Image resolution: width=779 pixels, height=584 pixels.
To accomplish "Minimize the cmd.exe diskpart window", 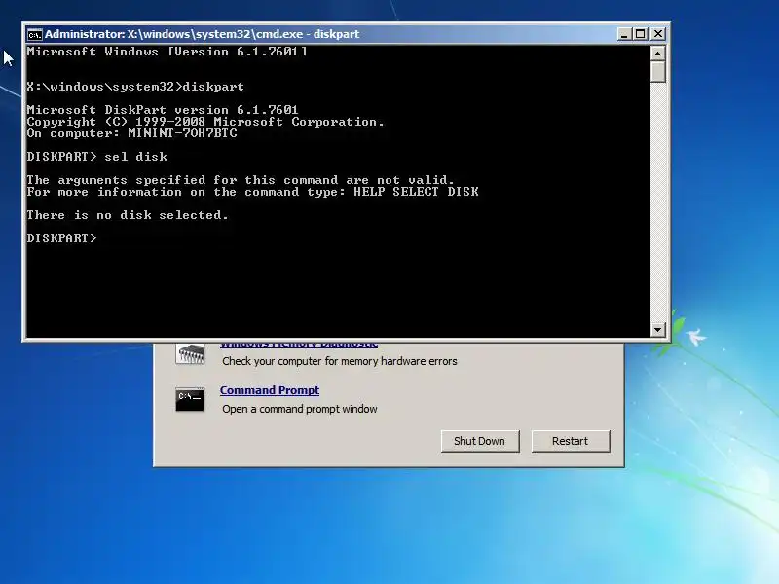I will point(624,34).
